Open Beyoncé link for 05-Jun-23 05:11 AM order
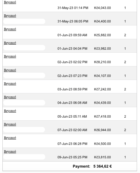Viewport: 140px width, 173px height. pos(10,111)
